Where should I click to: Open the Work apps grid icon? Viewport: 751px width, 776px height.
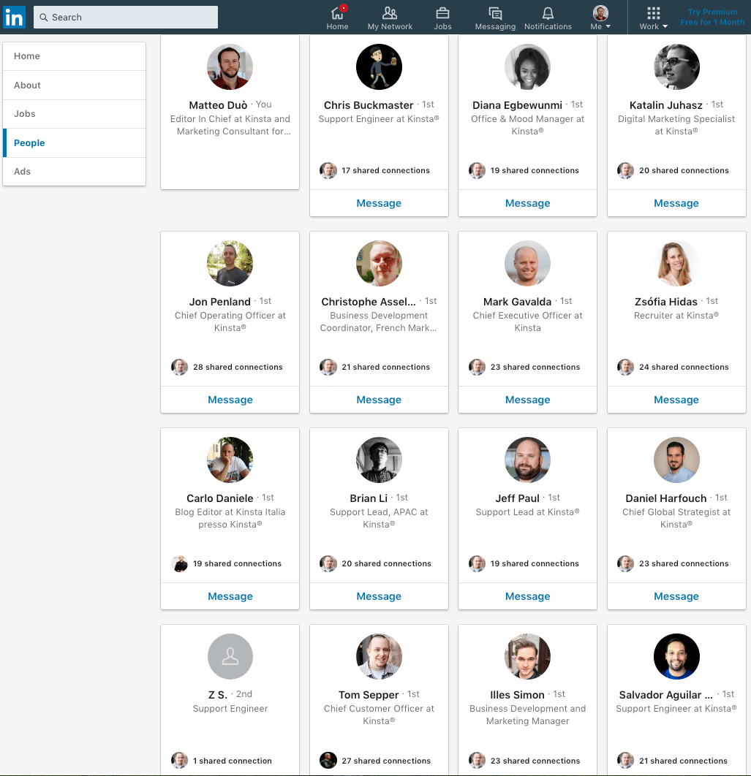click(652, 12)
